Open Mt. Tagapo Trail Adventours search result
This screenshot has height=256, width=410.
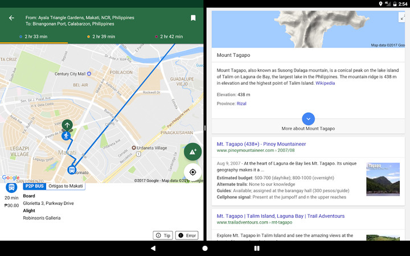click(x=281, y=216)
